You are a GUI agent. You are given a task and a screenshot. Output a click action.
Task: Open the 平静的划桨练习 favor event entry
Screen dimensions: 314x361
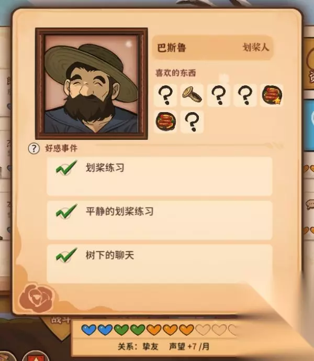pos(160,220)
